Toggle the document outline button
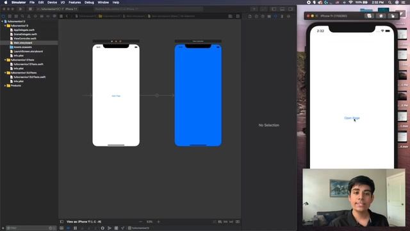 tap(61, 222)
